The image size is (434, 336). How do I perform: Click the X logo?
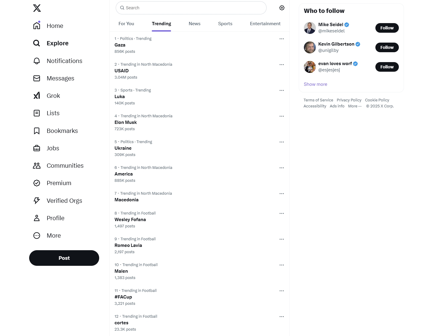37,8
